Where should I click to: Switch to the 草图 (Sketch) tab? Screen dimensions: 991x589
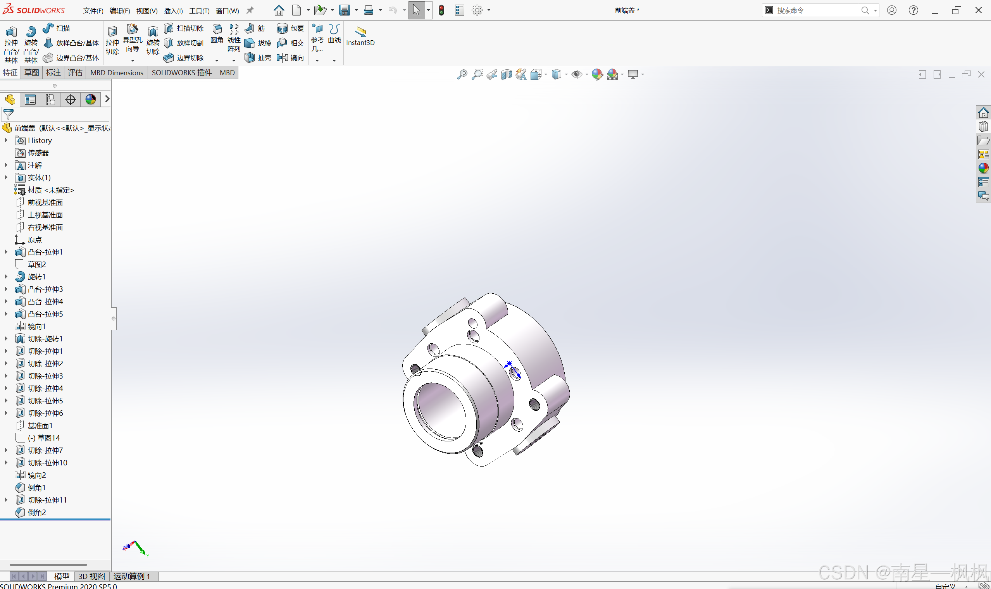(31, 72)
